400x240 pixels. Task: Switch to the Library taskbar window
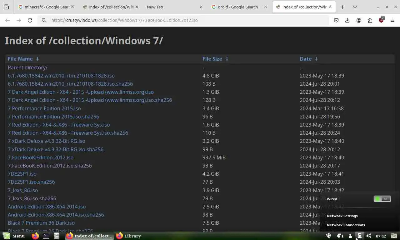128,236
